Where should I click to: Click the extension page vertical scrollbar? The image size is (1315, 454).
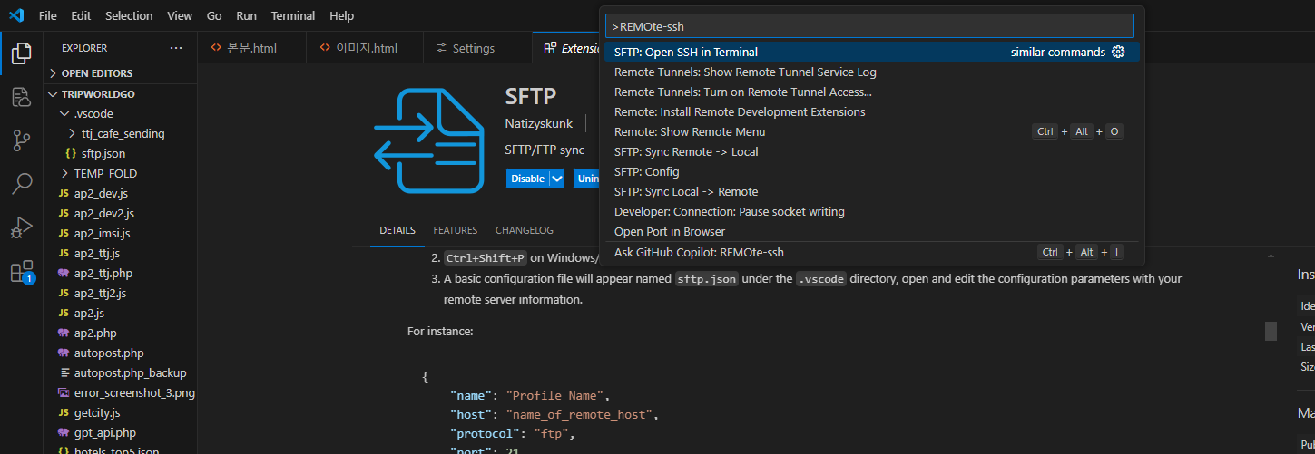coord(1271,331)
